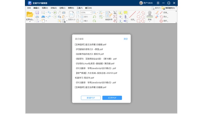This screenshot has width=203, height=114.
Task: Click the green next view arrow icon
Action: [55, 17]
